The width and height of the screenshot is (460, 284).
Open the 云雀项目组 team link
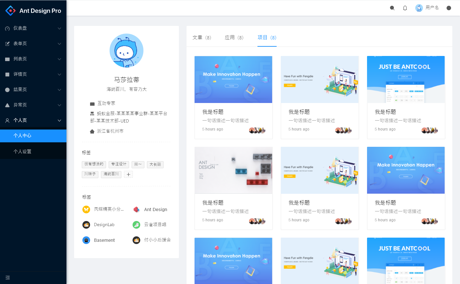pyautogui.click(x=155, y=225)
